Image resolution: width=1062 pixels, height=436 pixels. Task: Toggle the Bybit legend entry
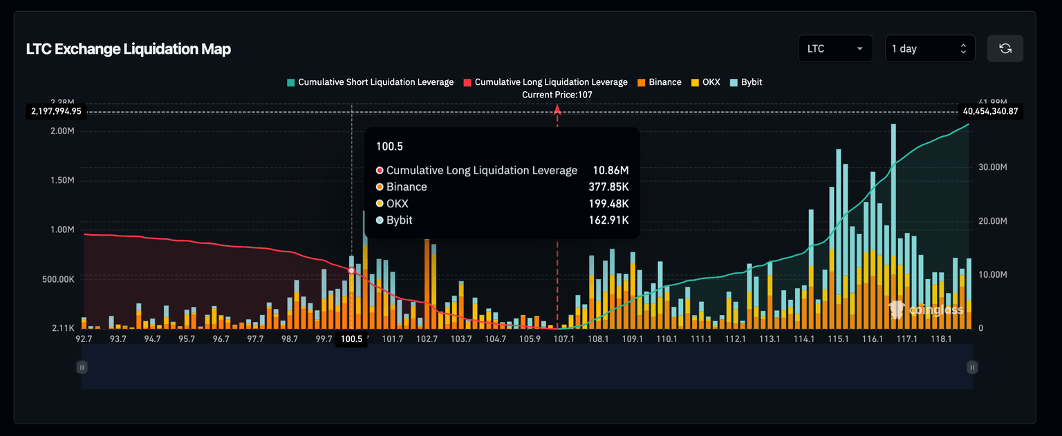[x=746, y=82]
